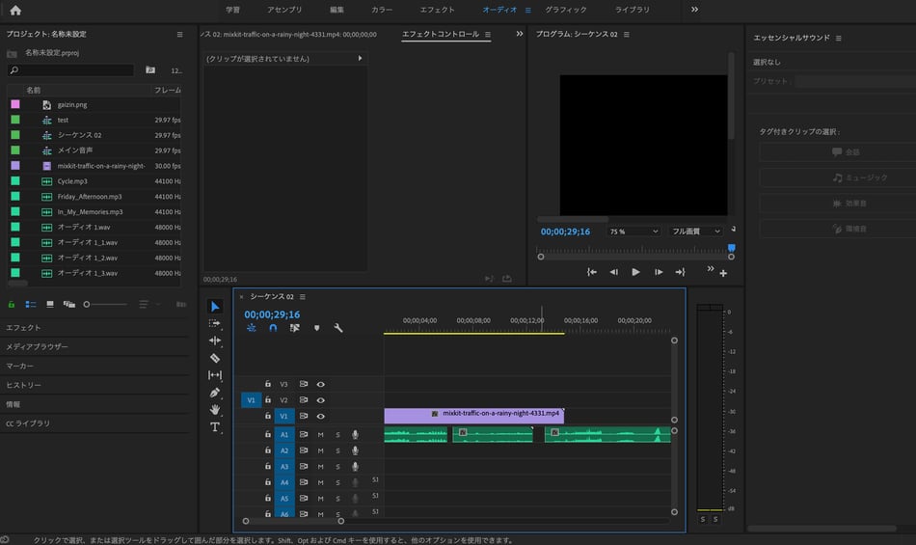
Task: Open timeline display settings wrench
Action: pos(338,328)
